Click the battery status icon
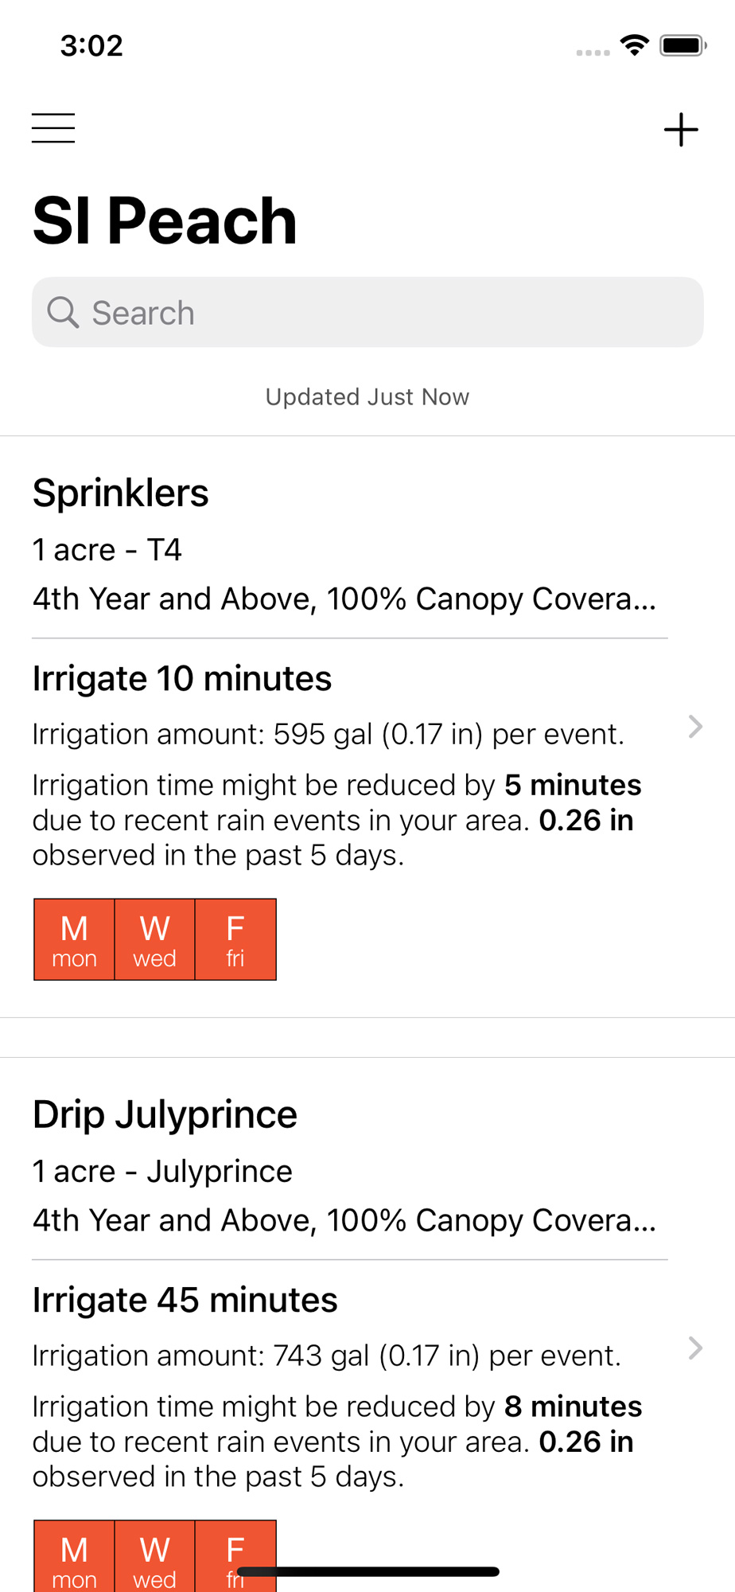735x1592 pixels. click(x=682, y=45)
